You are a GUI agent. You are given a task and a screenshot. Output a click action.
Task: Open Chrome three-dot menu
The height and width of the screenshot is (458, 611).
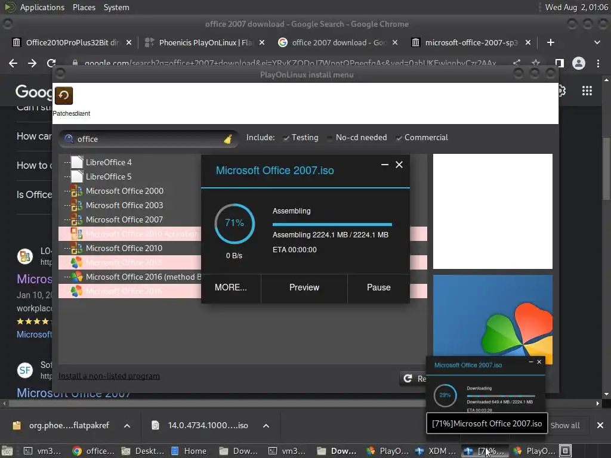tap(598, 63)
